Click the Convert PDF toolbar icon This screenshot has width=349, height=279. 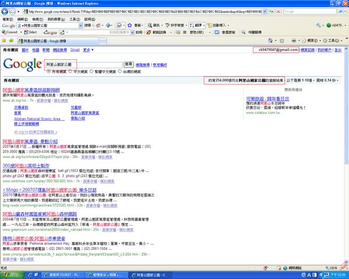[x=4, y=33]
